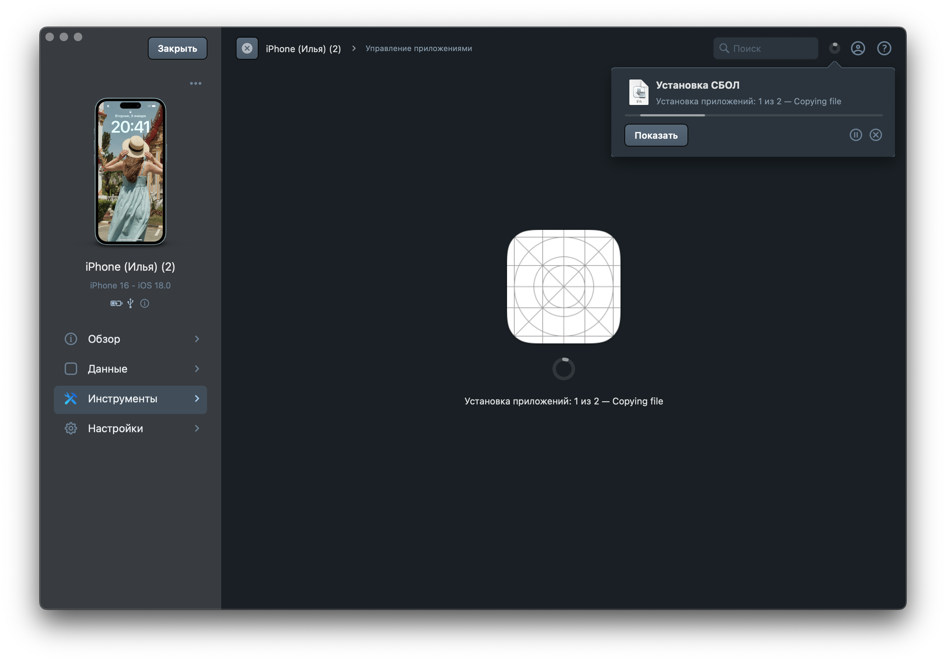Expand the Данные section chevron

tap(197, 369)
